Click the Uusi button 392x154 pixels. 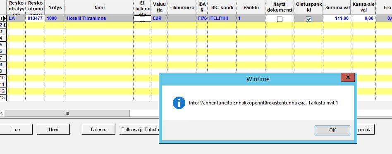pos(53,130)
